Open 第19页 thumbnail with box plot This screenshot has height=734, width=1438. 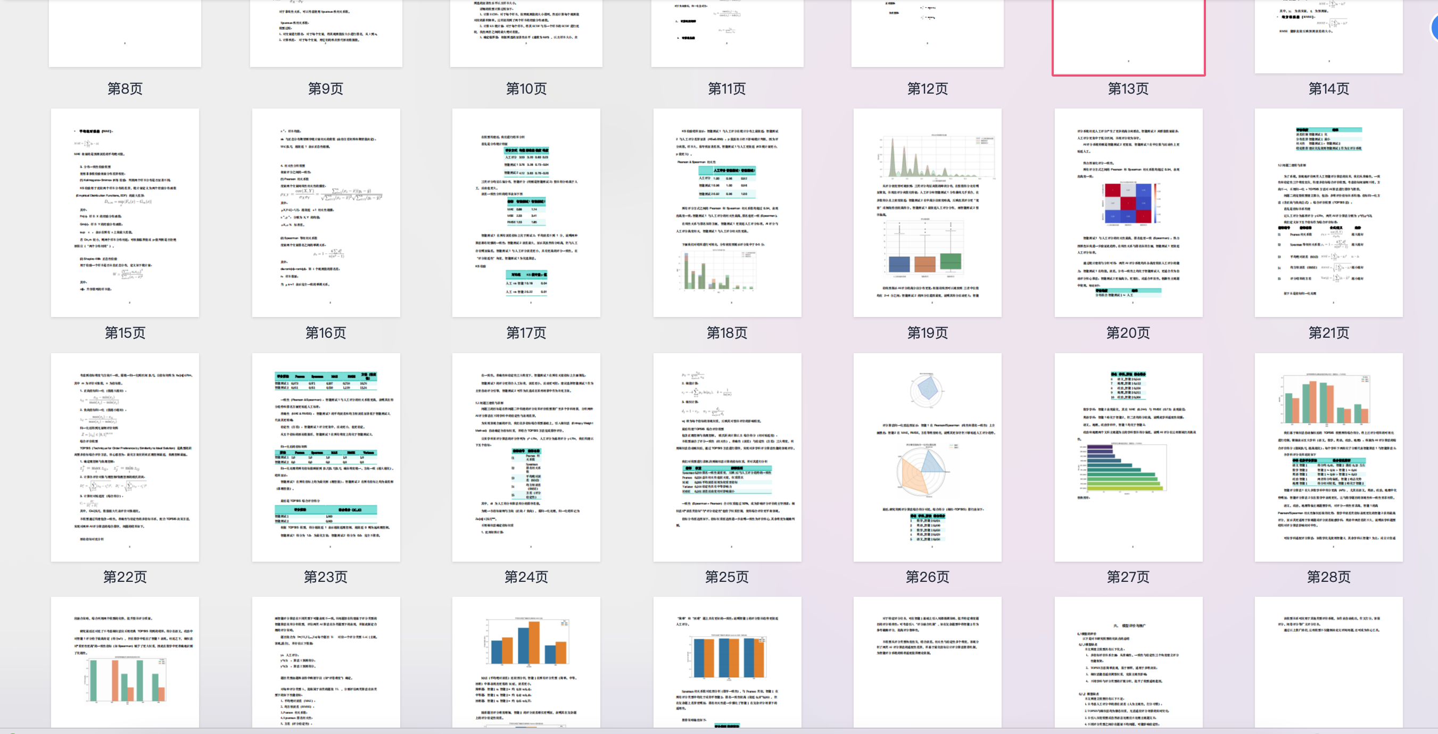point(927,213)
